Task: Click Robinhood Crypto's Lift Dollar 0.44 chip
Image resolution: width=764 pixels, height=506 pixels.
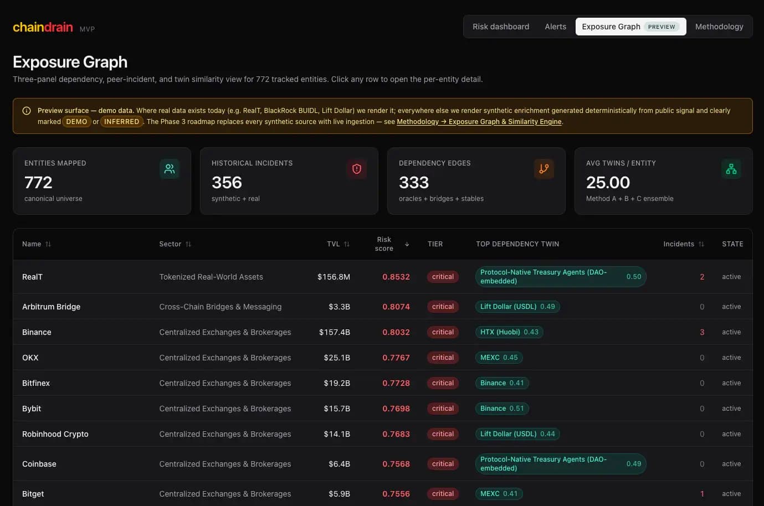Action: click(517, 434)
